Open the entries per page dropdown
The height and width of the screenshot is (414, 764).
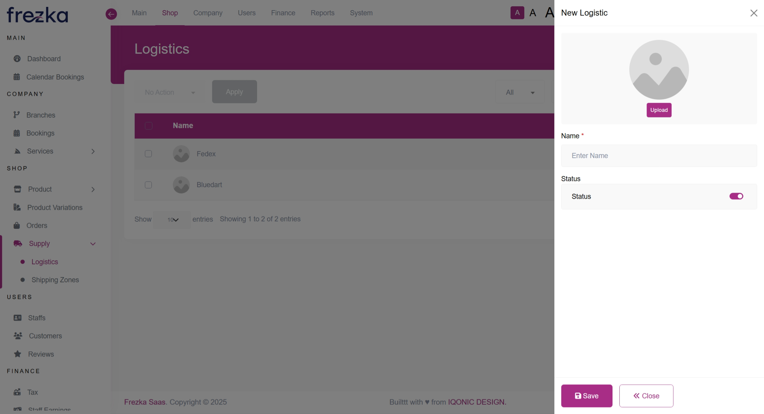click(x=172, y=220)
